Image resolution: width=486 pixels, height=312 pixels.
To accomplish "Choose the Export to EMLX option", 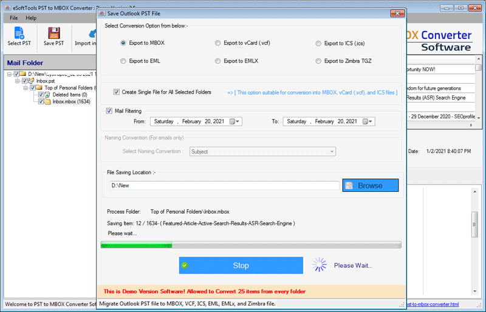I will [x=218, y=61].
